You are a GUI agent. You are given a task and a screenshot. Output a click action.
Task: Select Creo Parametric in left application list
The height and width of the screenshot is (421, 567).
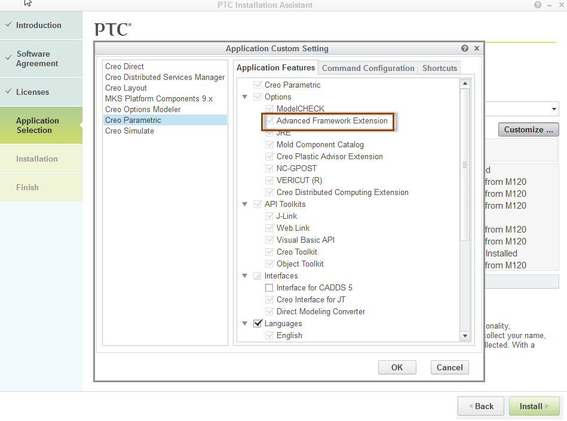165,120
